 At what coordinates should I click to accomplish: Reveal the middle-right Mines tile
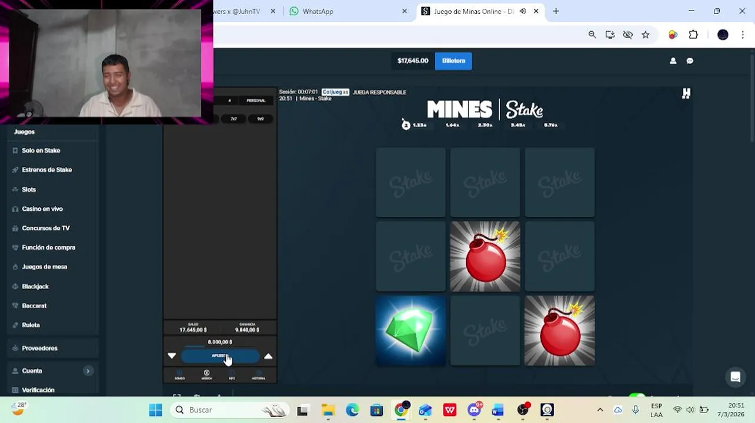click(x=559, y=256)
